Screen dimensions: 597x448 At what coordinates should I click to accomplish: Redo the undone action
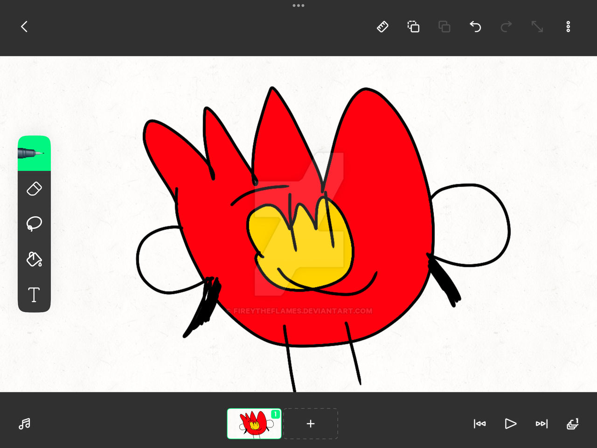506,27
